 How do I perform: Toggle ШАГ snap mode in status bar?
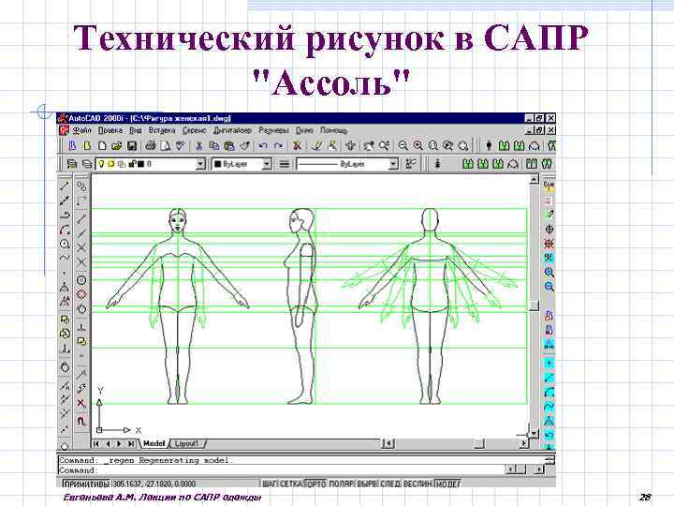point(270,484)
